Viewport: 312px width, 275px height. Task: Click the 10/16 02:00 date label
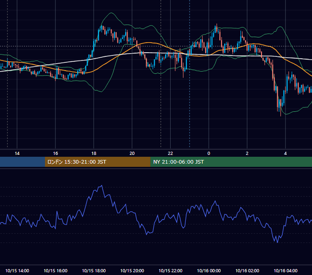tap(247, 270)
